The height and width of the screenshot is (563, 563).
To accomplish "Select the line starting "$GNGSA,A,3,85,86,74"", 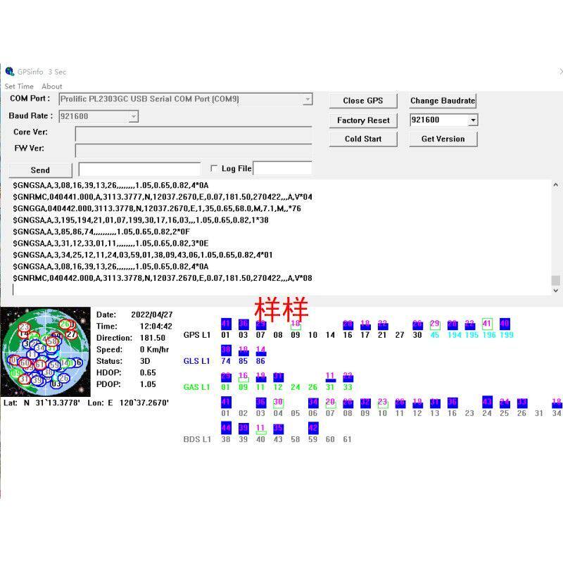I will (x=101, y=232).
